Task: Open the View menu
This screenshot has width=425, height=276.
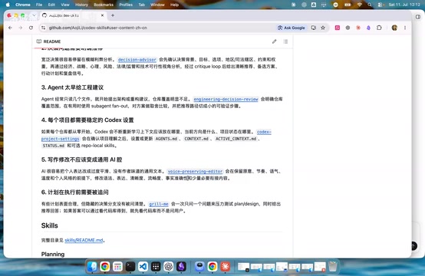Action: [x=65, y=5]
